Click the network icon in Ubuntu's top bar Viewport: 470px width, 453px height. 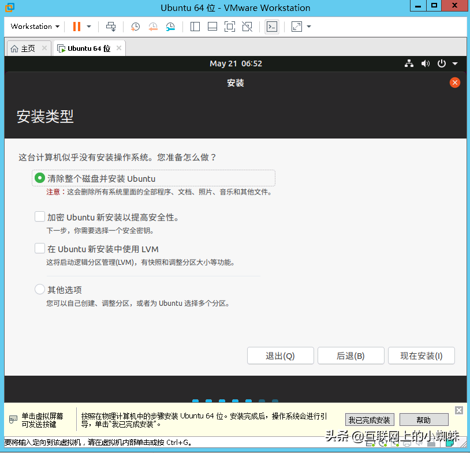coord(409,63)
